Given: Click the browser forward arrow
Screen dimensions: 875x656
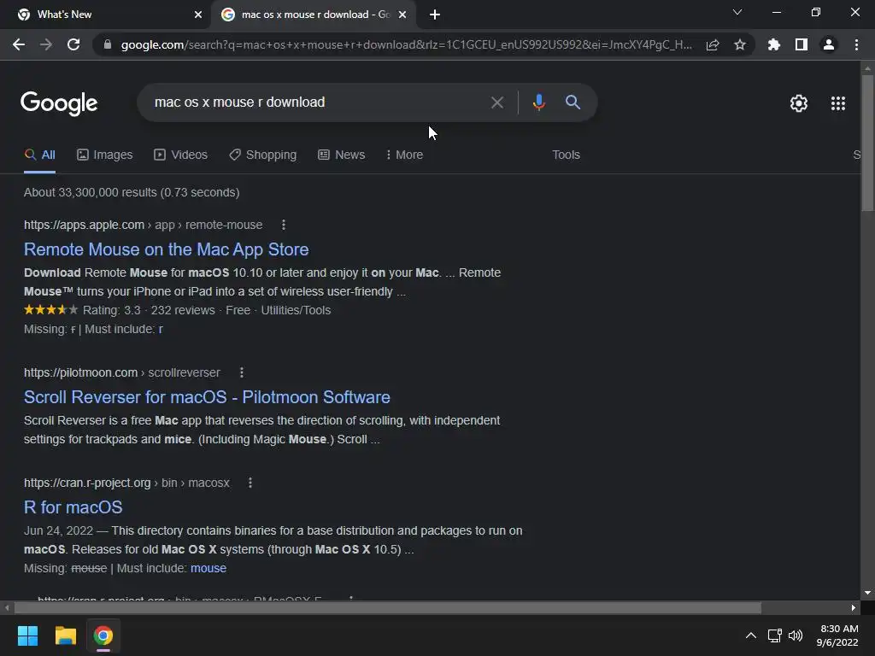Looking at the screenshot, I should click(46, 44).
